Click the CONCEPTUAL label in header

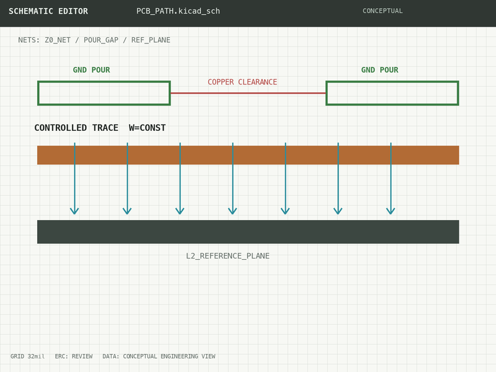tap(383, 11)
